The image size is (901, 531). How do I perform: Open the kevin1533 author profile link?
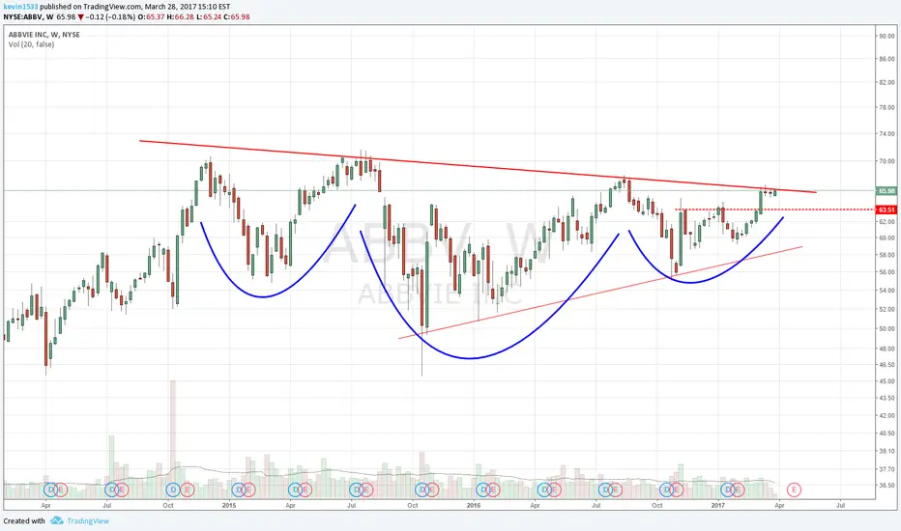(x=20, y=7)
